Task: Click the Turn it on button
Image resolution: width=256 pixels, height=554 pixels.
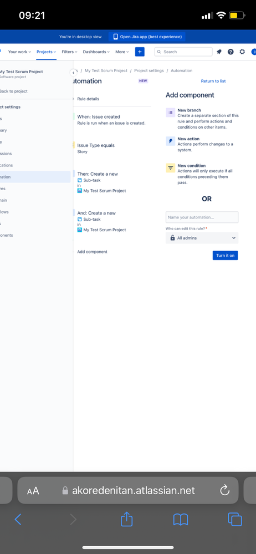Action: [x=226, y=256]
